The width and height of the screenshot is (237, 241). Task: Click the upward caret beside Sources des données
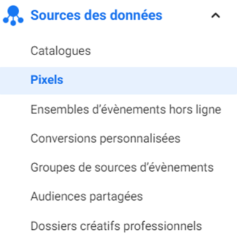click(x=215, y=15)
